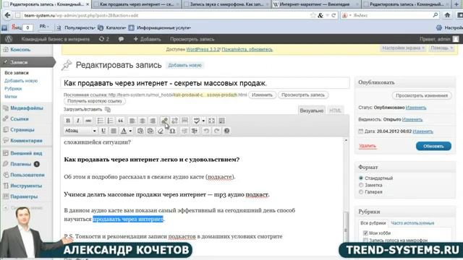Screen dimensions: 463x260
Task: Toggle underline formatting
Action: pos(103,131)
